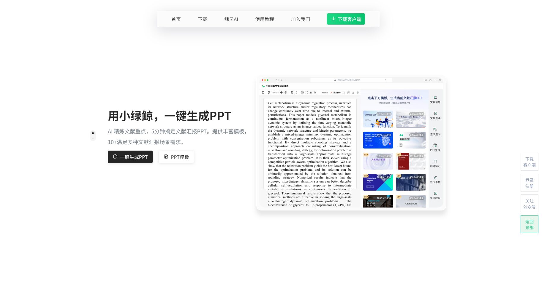Select the first carousel indicator dot
The width and height of the screenshot is (550, 292).
(x=93, y=133)
